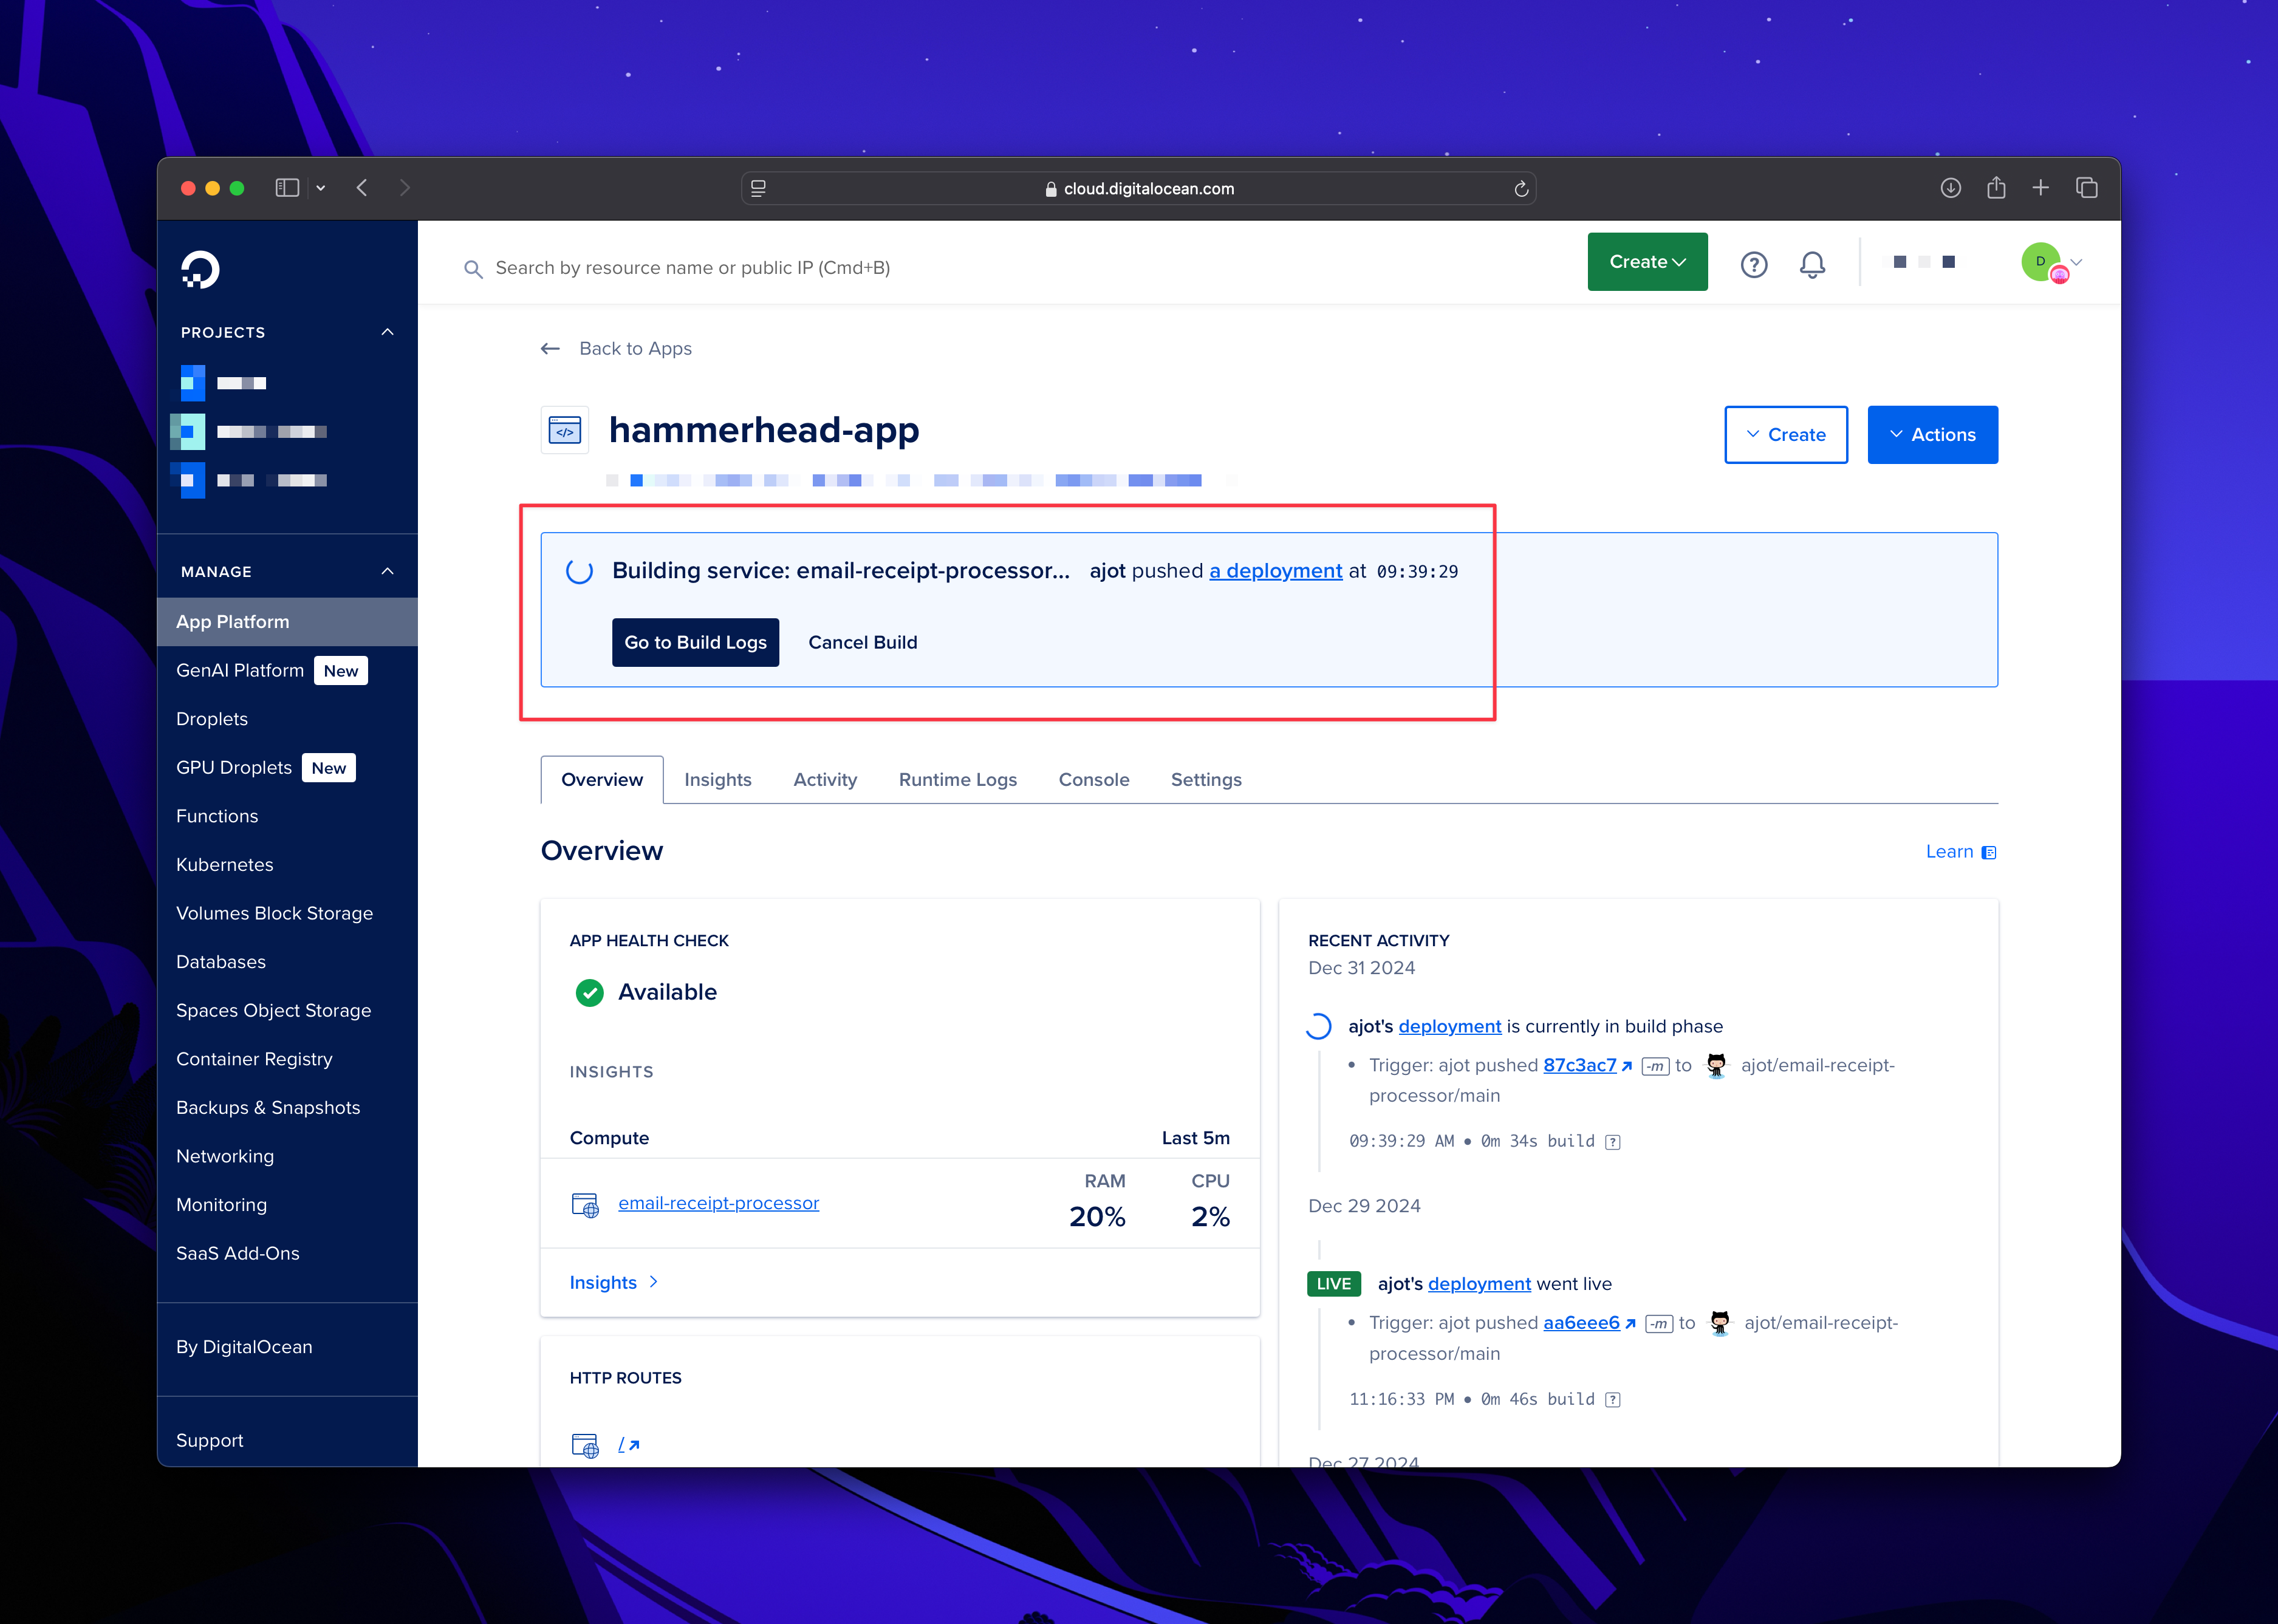
Task: Click the email-receipt-processor service icon in Compute
Action: [x=585, y=1204]
